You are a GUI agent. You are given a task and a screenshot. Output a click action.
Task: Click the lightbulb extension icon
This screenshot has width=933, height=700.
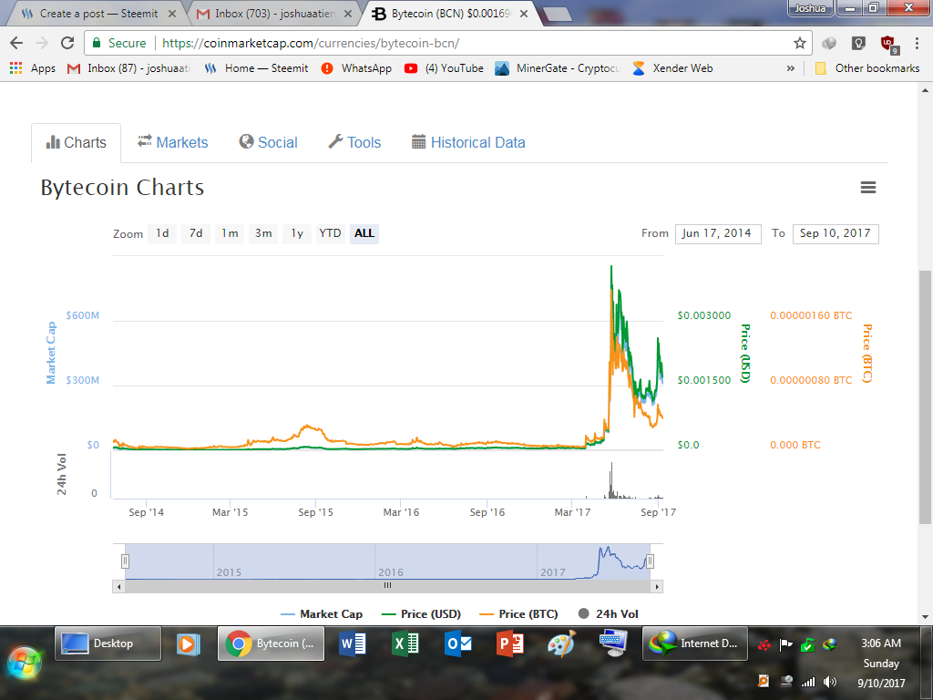(858, 44)
